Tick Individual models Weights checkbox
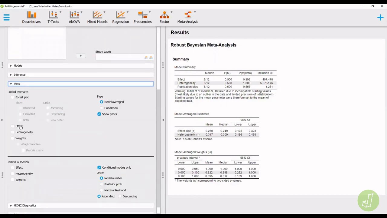Viewport: 387px width, 218px height. click(12, 180)
